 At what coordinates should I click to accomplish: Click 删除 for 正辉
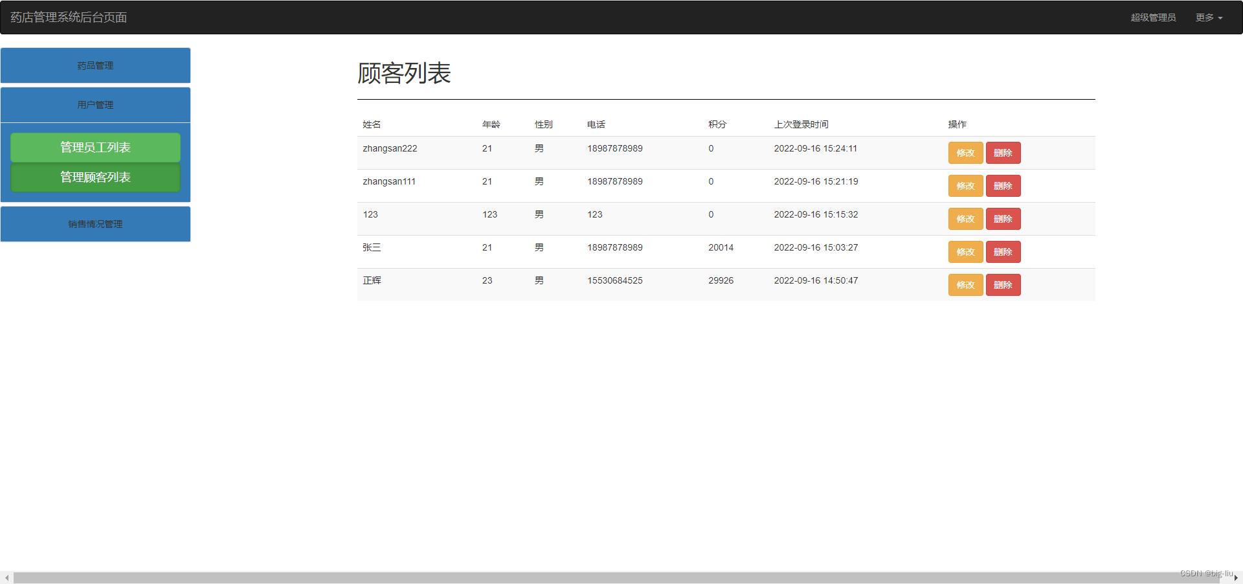pyautogui.click(x=1003, y=285)
